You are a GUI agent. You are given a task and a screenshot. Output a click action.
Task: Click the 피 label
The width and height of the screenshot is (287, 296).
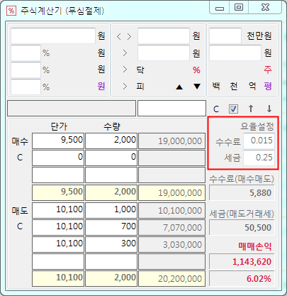(x=140, y=87)
